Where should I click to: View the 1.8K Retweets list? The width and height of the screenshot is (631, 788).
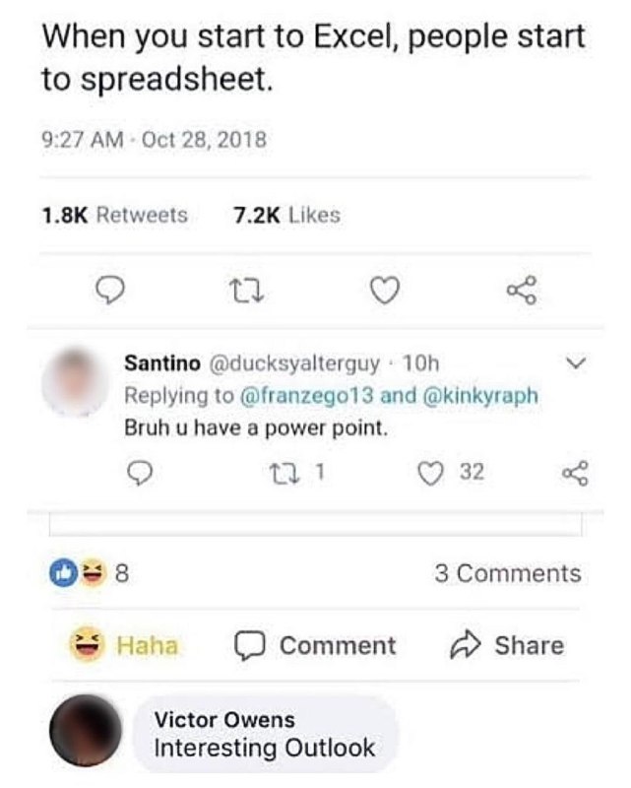tap(114, 215)
